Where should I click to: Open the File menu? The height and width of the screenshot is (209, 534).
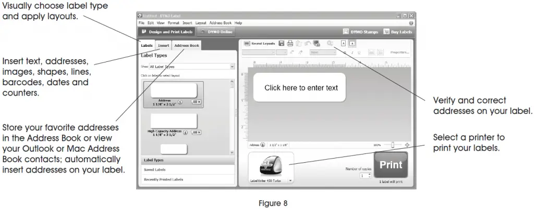point(142,23)
